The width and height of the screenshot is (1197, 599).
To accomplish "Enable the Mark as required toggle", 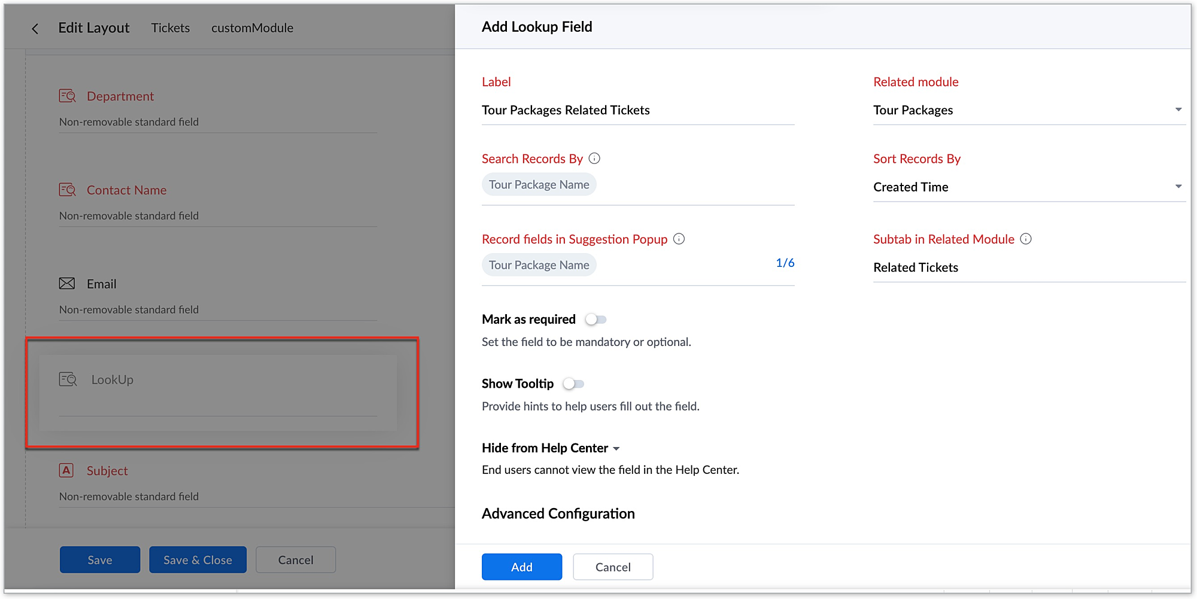I will click(x=596, y=320).
